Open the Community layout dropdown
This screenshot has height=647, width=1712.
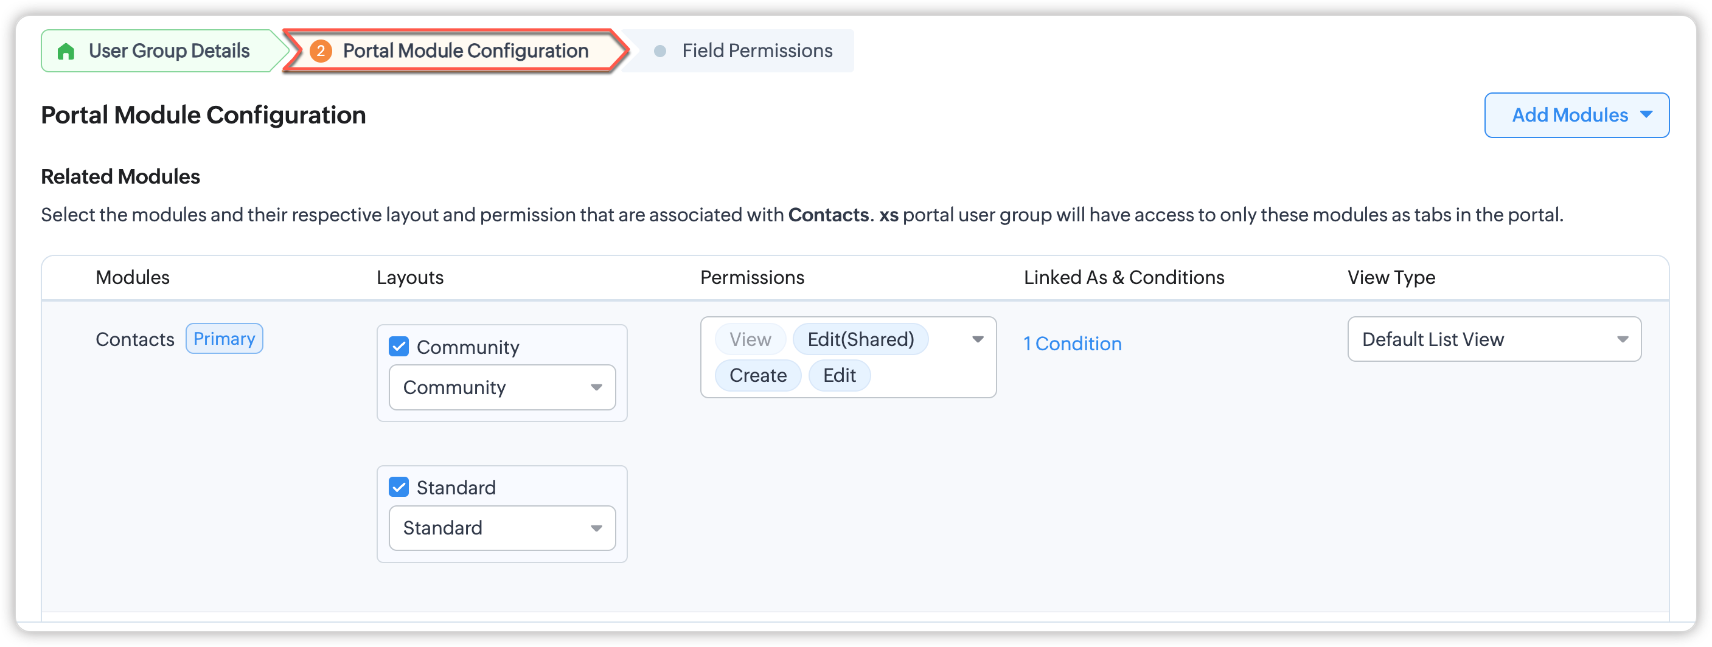(x=502, y=387)
